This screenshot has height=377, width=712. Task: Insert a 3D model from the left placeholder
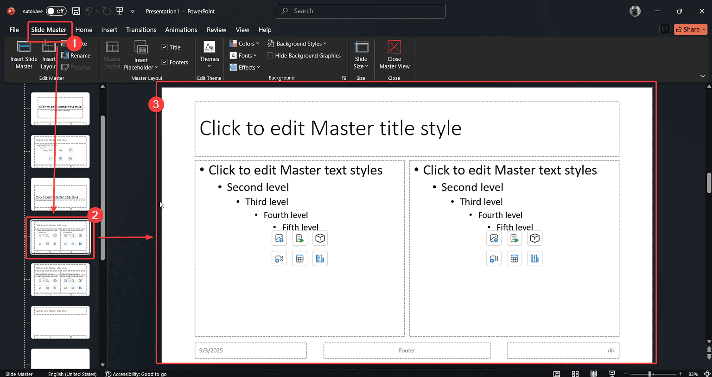pos(319,238)
